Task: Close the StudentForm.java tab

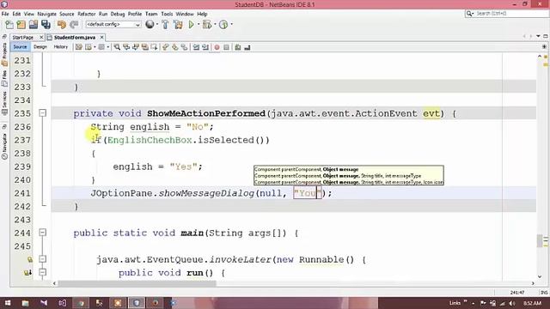Action: tap(101, 37)
